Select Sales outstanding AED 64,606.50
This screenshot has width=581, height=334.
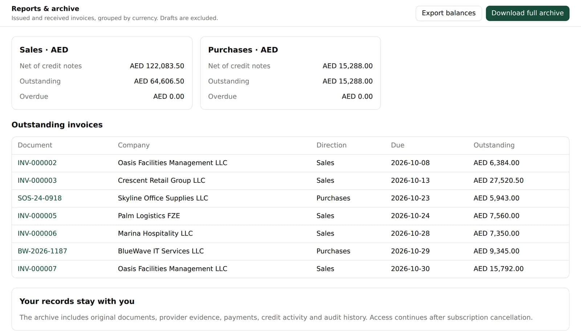coord(159,81)
